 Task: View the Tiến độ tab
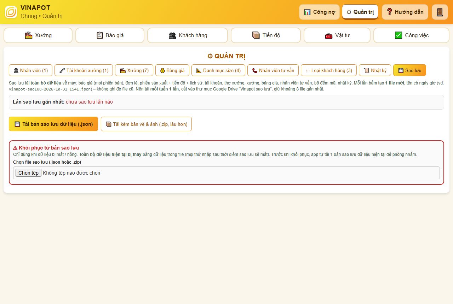[266, 35]
